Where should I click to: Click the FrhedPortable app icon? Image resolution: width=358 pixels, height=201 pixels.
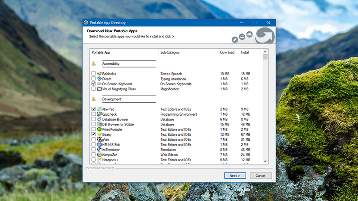99,129
